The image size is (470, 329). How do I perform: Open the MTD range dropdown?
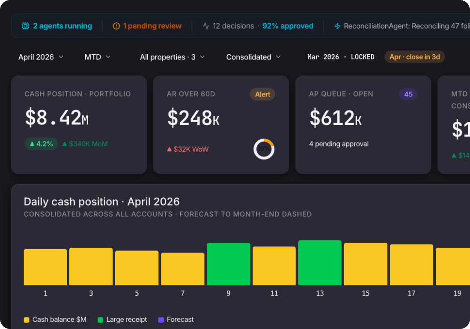(98, 57)
